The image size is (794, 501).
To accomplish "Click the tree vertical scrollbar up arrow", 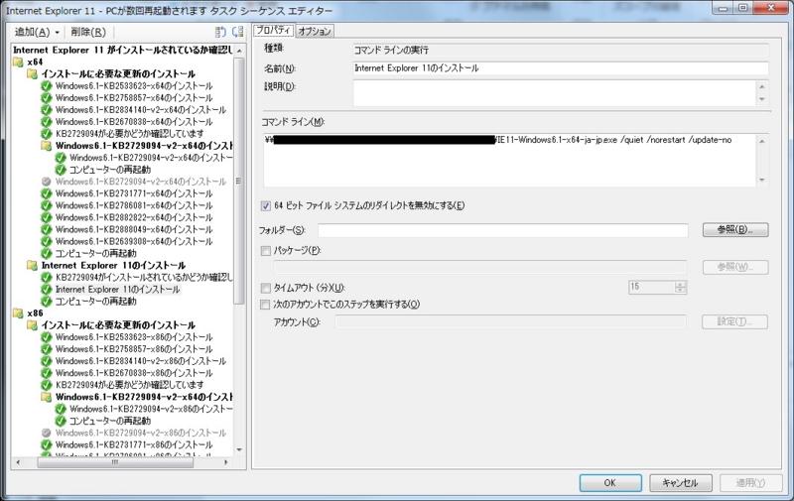I will pos(239,51).
